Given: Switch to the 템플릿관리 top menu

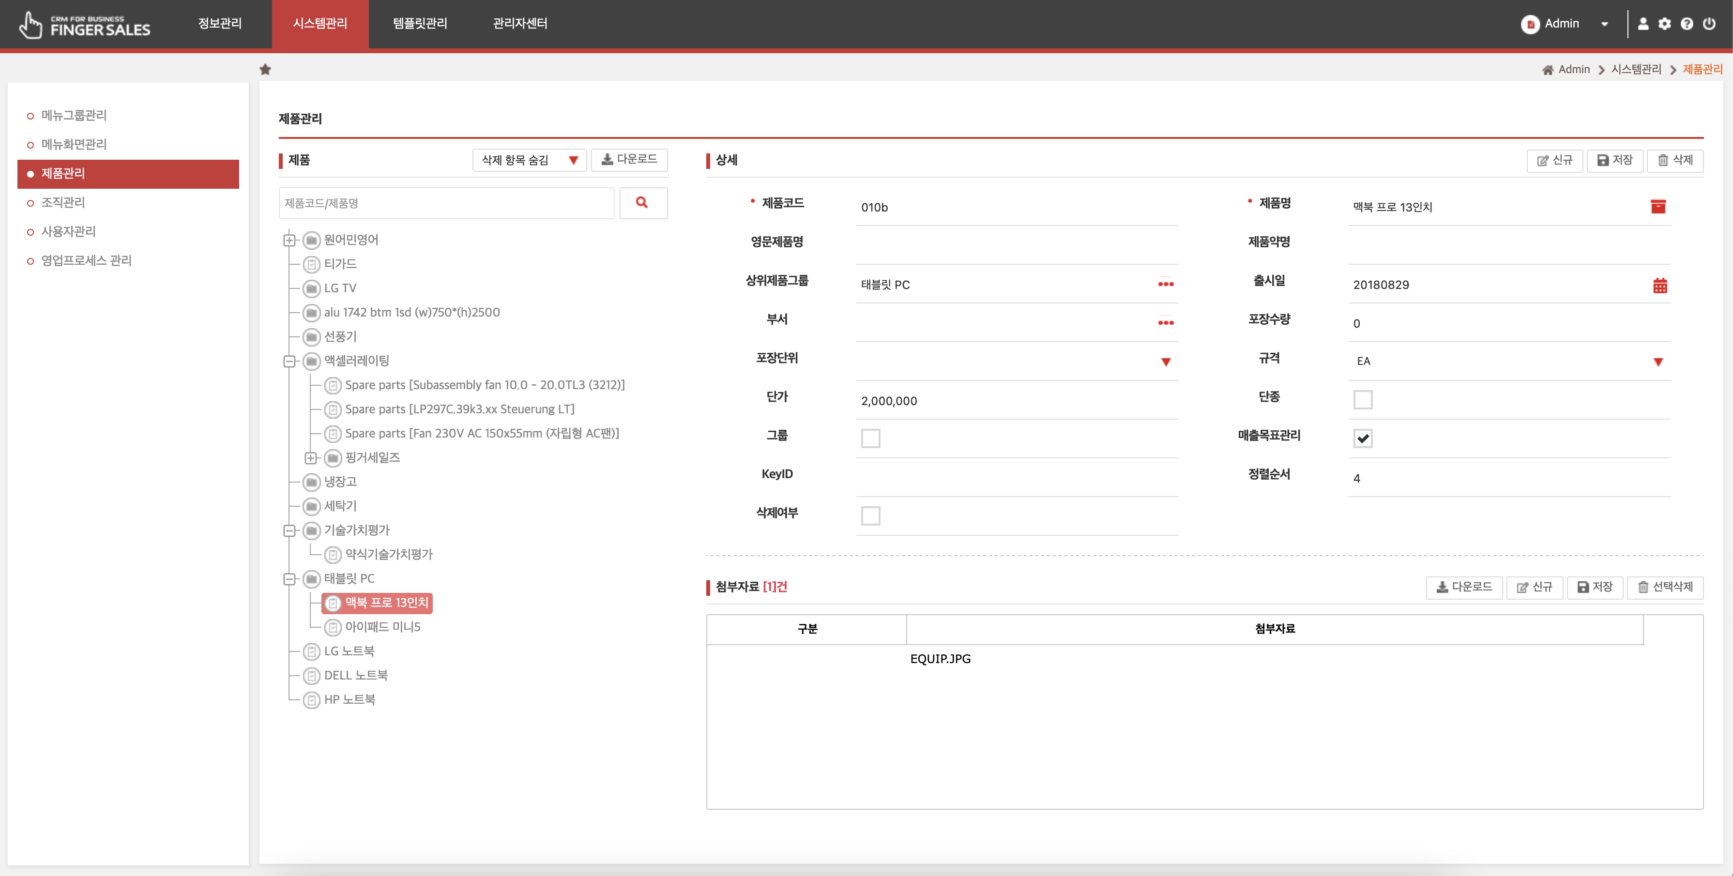Looking at the screenshot, I should [420, 24].
